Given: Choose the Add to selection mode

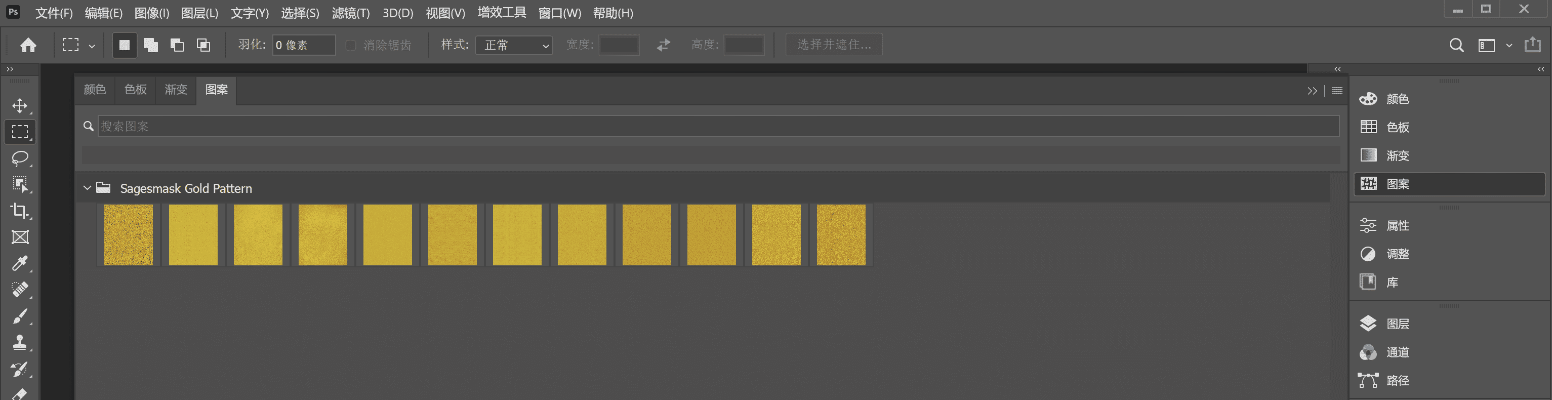Looking at the screenshot, I should tap(151, 45).
